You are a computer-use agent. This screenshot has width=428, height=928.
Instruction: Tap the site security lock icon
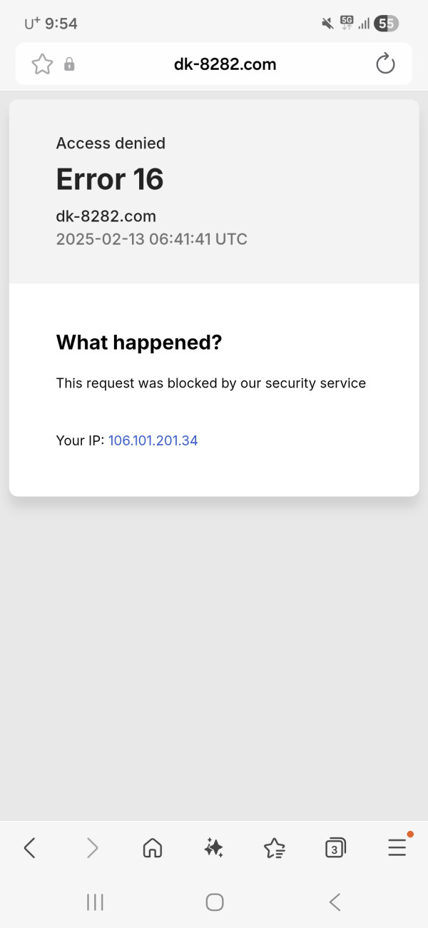69,65
